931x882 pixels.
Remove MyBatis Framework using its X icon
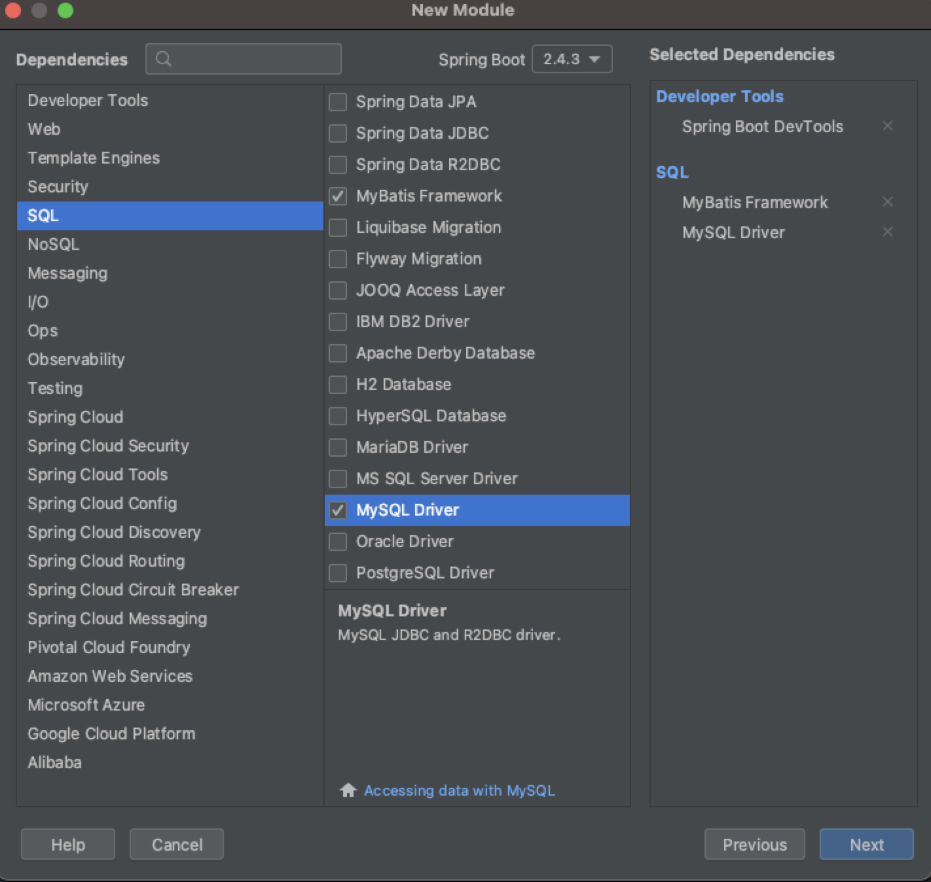[x=887, y=202]
